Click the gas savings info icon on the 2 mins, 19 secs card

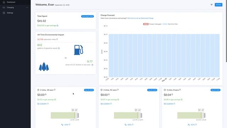55,100
